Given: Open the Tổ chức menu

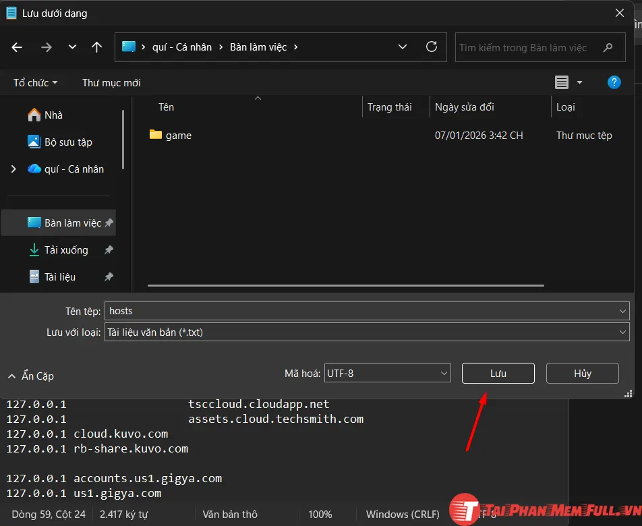Looking at the screenshot, I should tap(35, 82).
